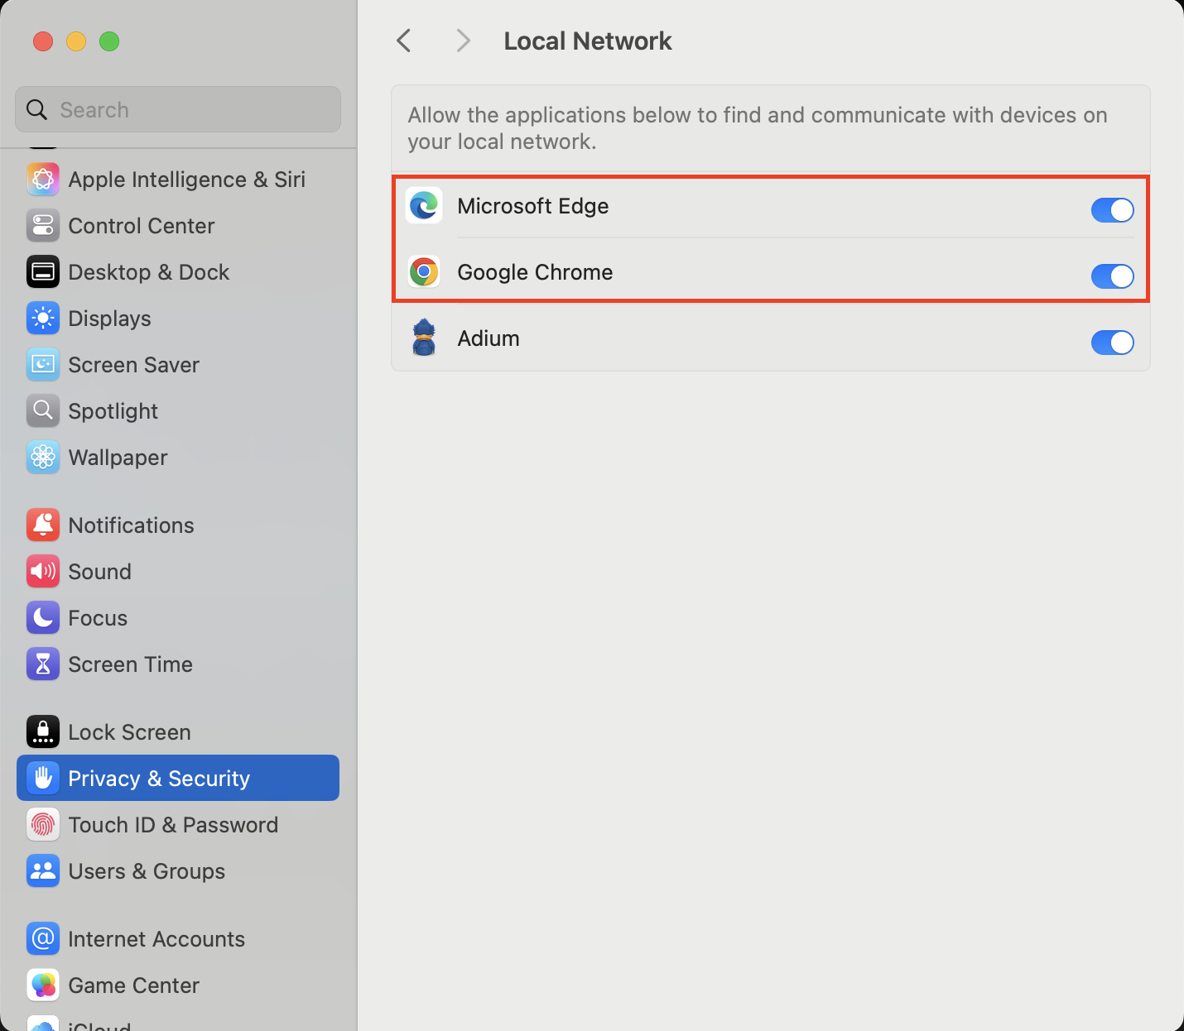This screenshot has height=1031, width=1184.
Task: Click the Wallpaper flower icon
Action: 43,458
